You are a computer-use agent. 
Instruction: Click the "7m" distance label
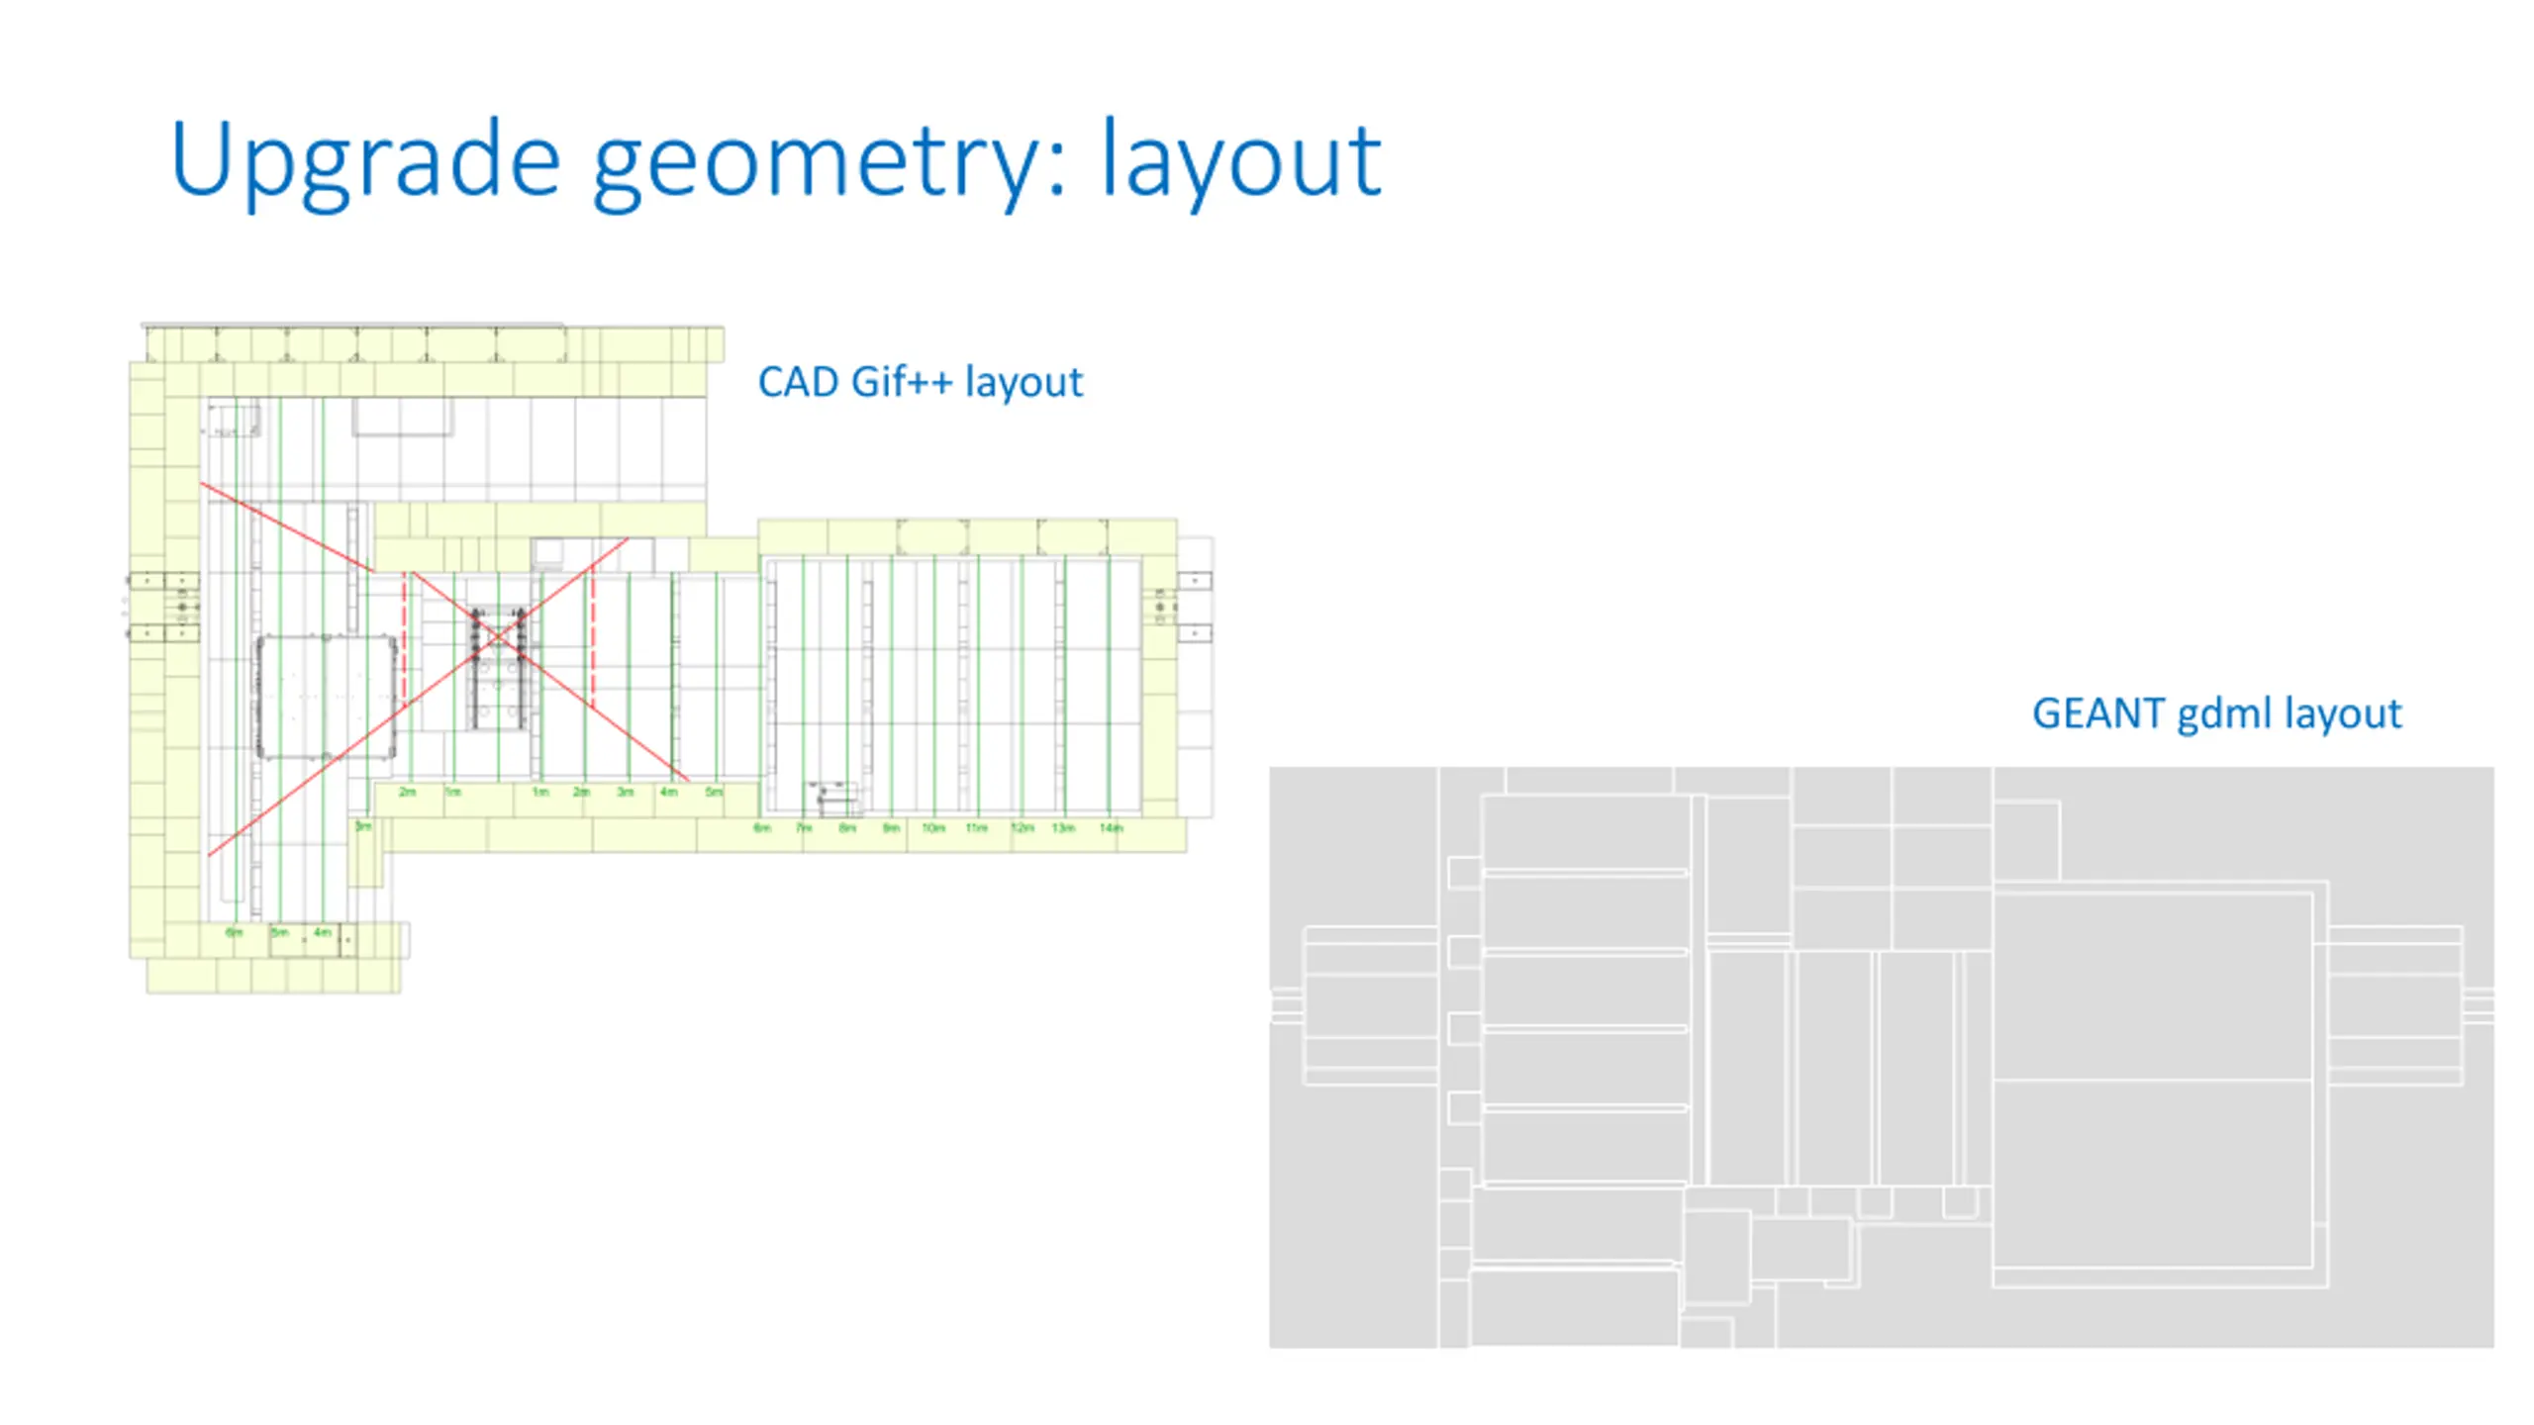click(x=804, y=827)
